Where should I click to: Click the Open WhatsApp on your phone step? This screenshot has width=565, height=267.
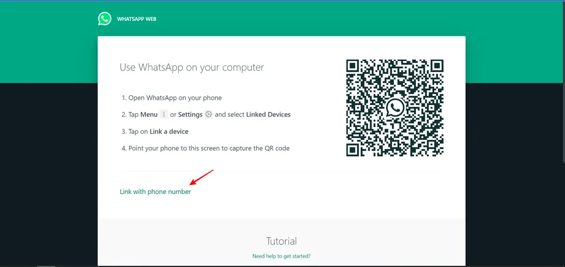click(x=172, y=98)
